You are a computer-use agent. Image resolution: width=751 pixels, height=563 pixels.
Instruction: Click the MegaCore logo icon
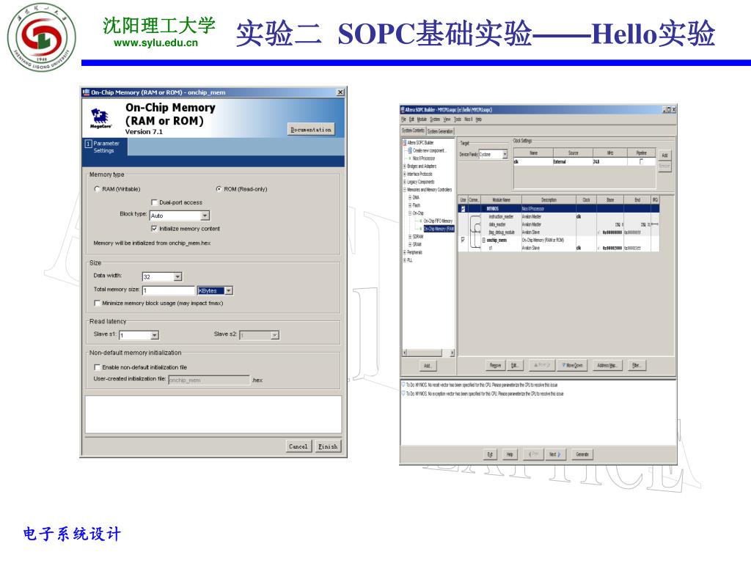click(100, 118)
